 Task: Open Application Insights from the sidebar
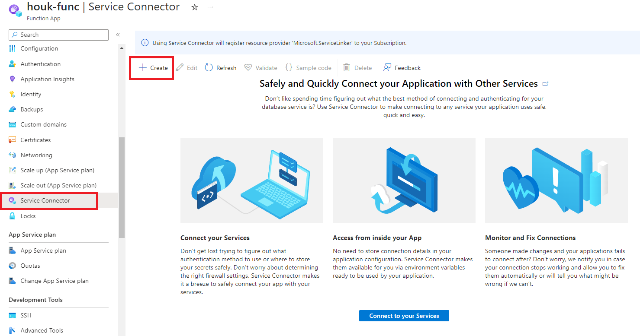tap(48, 79)
